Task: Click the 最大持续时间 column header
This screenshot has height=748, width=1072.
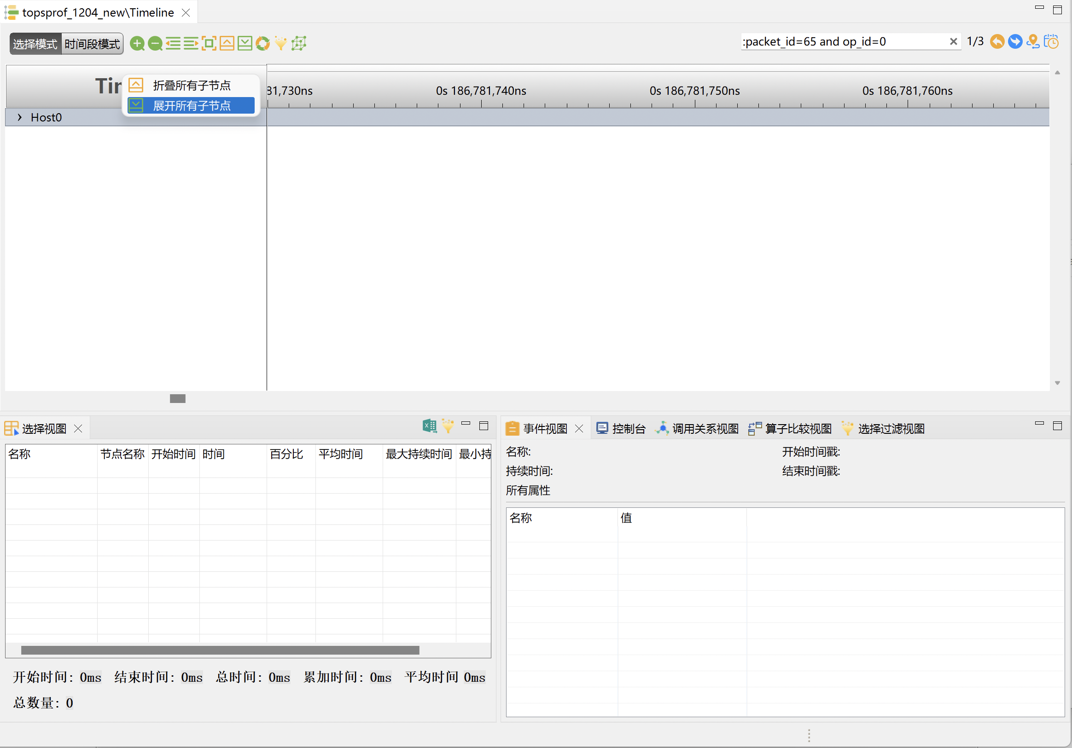Action: [419, 454]
